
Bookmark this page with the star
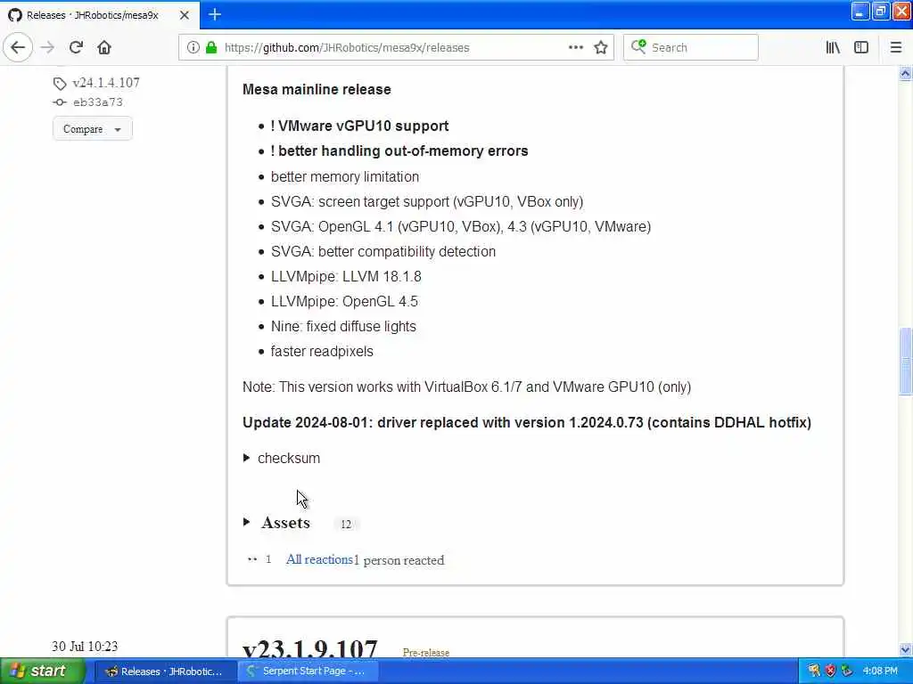pyautogui.click(x=601, y=47)
